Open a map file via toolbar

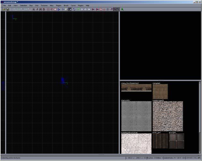coord(4,9)
